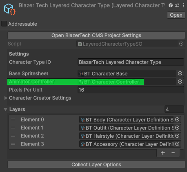Click the Character Type ID label
187x172 pixels.
[30, 62]
